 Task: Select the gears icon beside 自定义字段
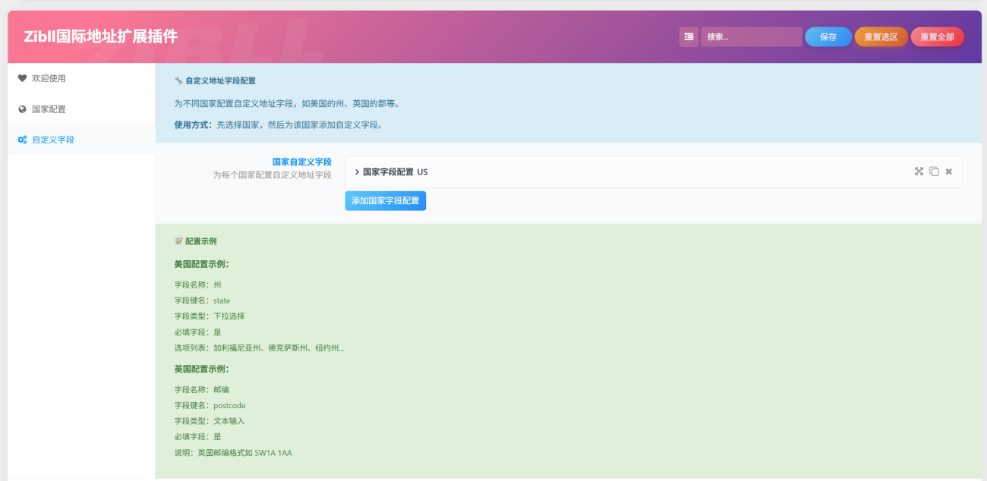[x=20, y=139]
